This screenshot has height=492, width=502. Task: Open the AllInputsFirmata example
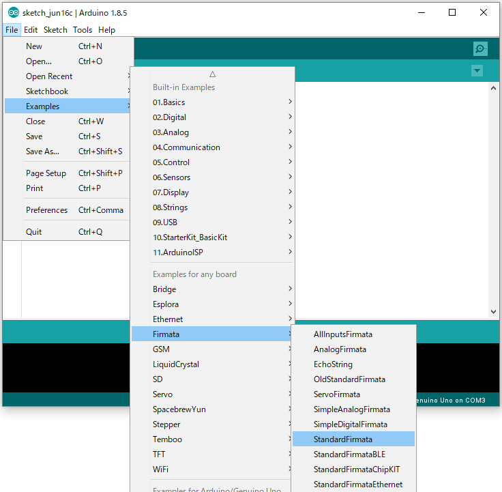coord(354,334)
